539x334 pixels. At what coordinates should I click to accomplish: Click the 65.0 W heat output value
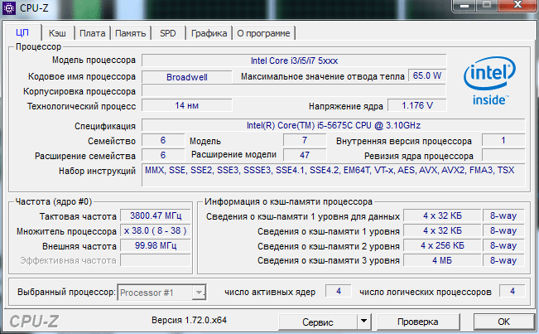[x=427, y=75]
